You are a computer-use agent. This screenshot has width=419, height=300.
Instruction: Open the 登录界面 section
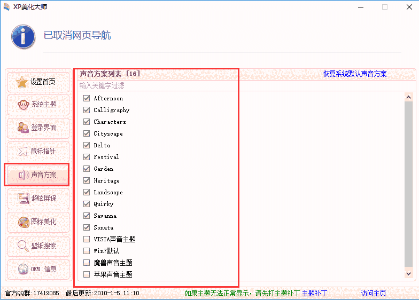[38, 128]
